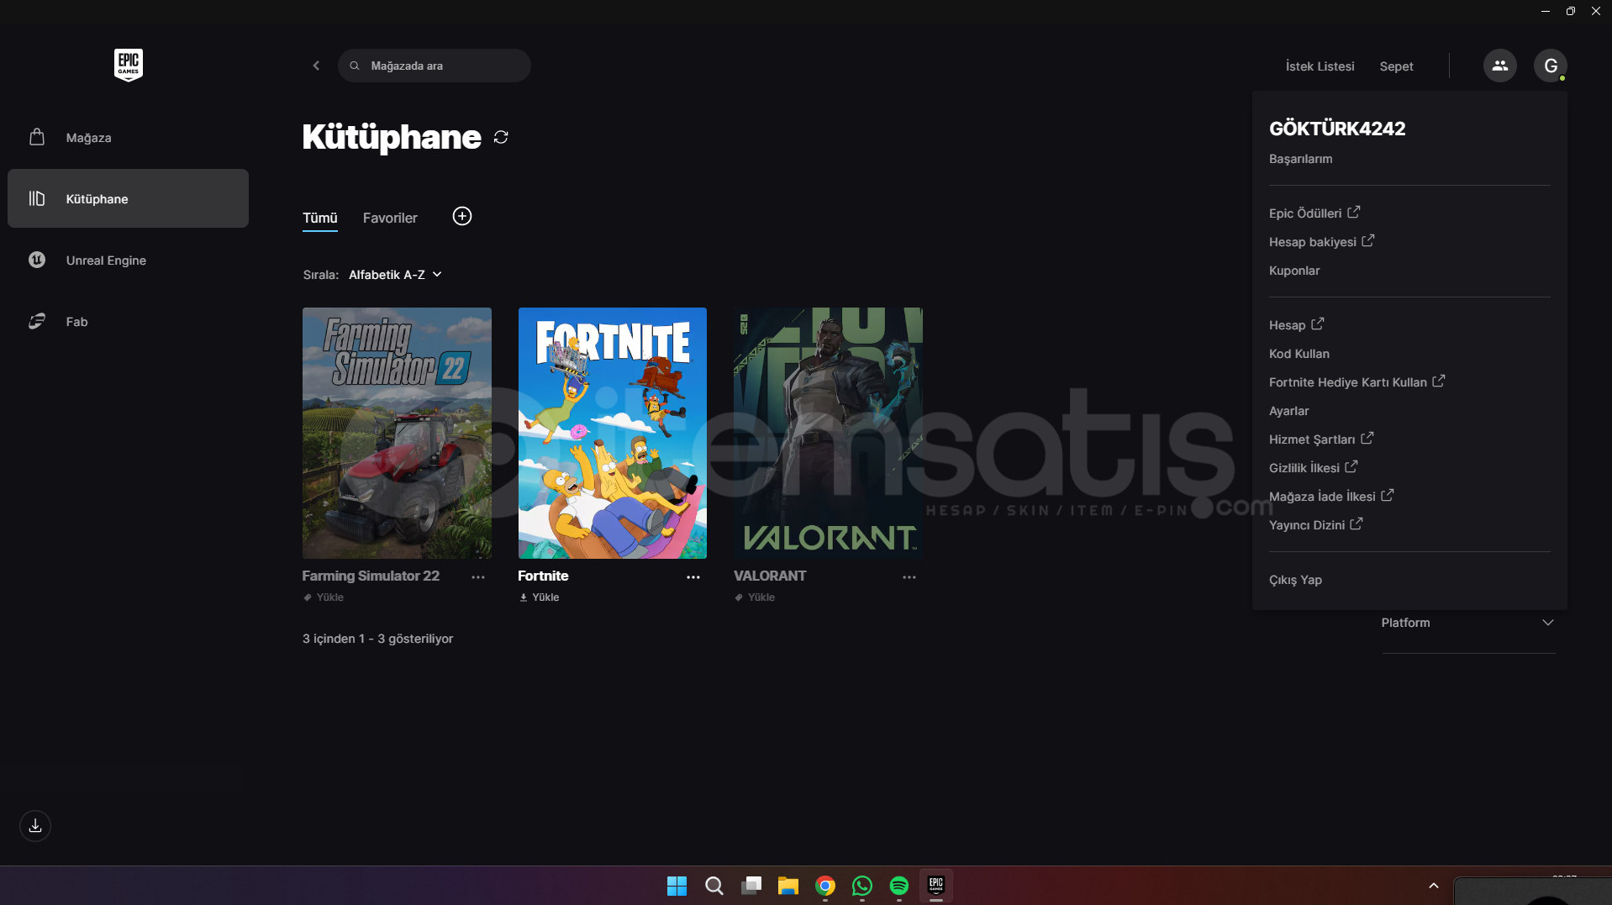1612x905 pixels.
Task: Click the search magnifier icon
Action: [355, 66]
